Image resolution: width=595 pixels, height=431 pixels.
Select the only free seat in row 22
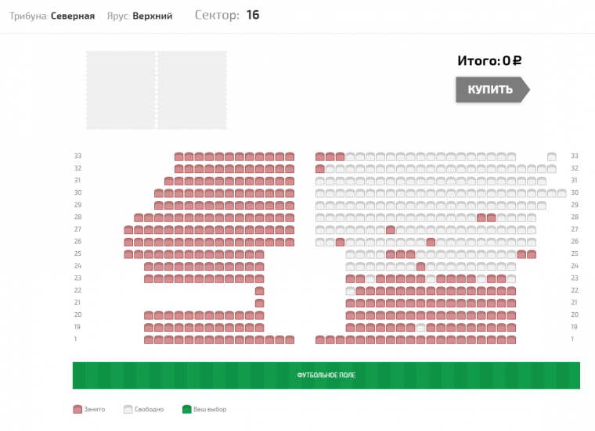[x=351, y=290]
